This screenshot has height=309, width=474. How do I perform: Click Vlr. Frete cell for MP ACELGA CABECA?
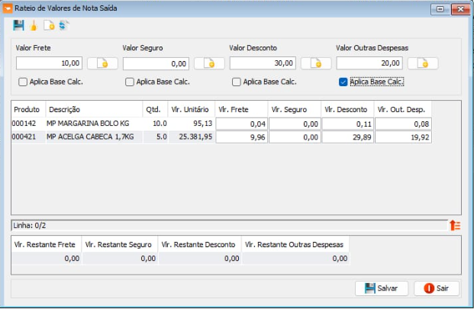[240, 137]
